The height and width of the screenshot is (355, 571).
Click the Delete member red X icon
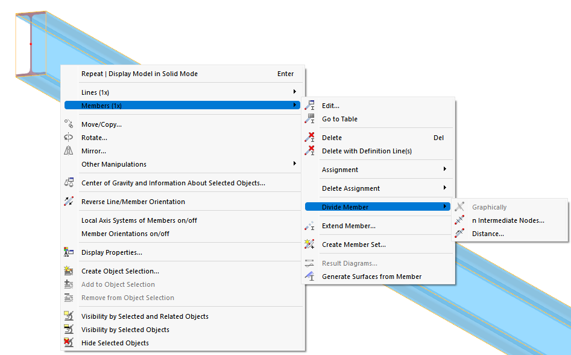309,138
